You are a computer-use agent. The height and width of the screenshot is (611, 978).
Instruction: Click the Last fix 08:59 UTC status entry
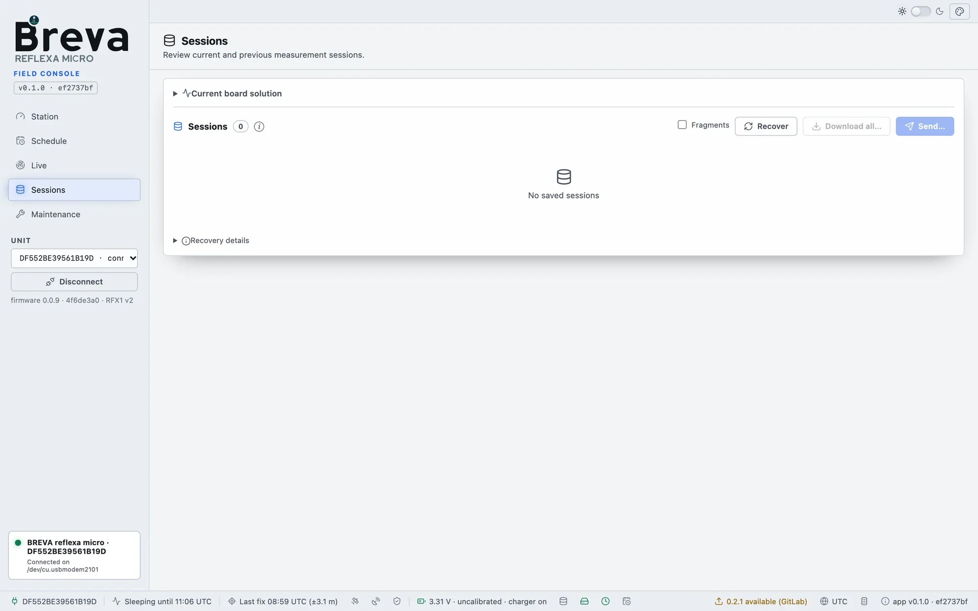point(283,601)
